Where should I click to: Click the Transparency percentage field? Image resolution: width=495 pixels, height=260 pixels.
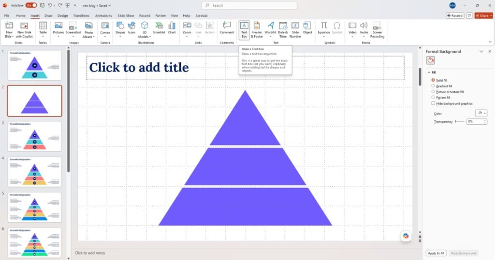pyautogui.click(x=475, y=121)
